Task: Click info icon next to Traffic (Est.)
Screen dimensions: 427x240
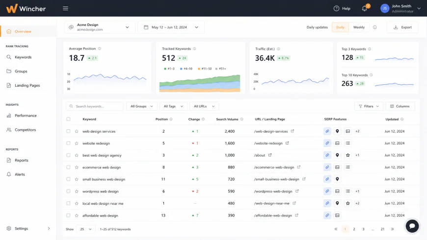Action: tap(278, 49)
